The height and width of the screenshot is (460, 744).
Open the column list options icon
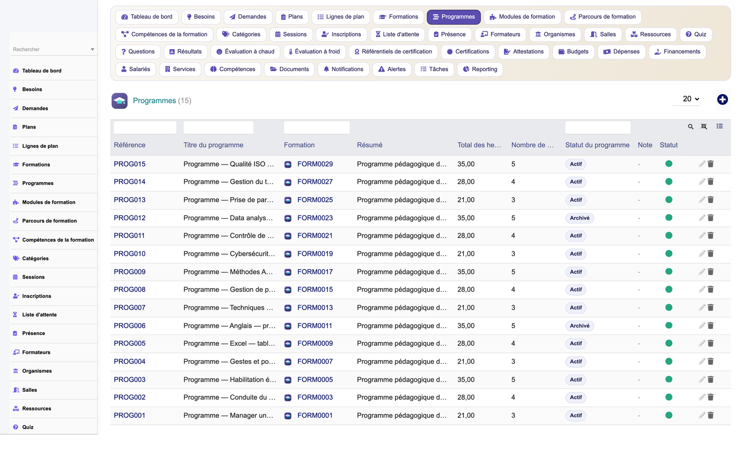[x=720, y=126]
